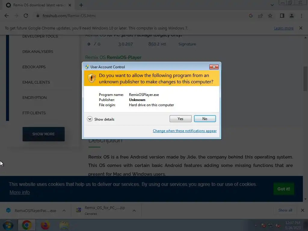
Task: Click the lock icon in address bar
Action: (38, 16)
